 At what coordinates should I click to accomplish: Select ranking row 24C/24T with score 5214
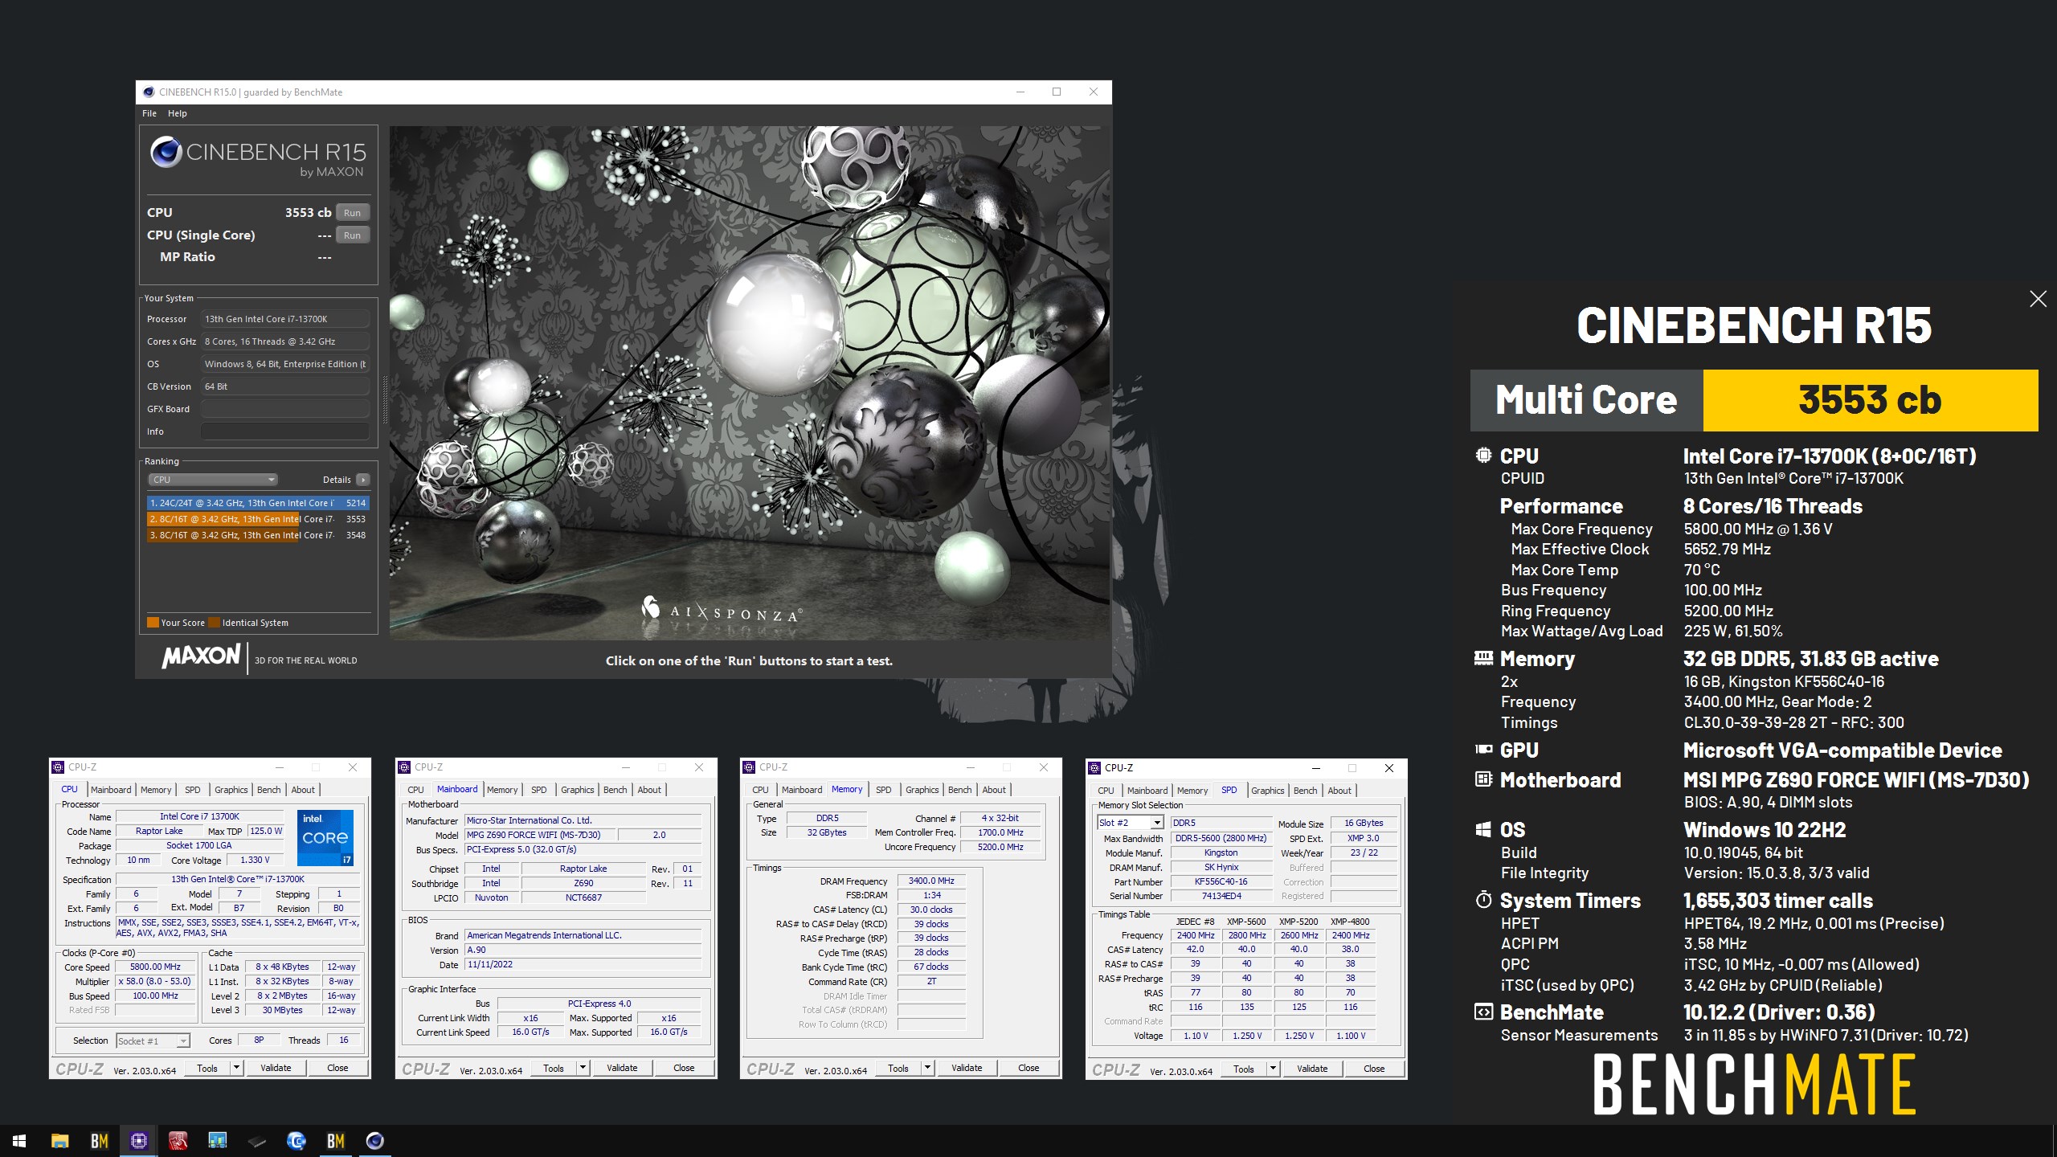(x=258, y=503)
